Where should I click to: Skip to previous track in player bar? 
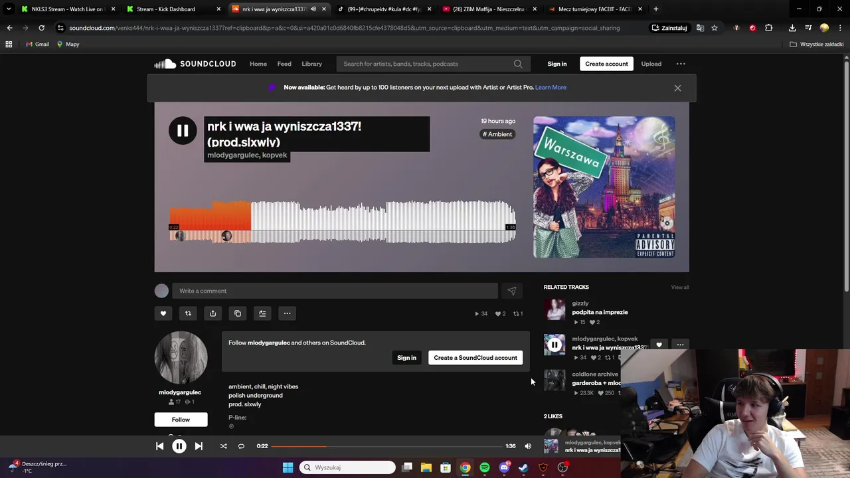[x=159, y=446]
